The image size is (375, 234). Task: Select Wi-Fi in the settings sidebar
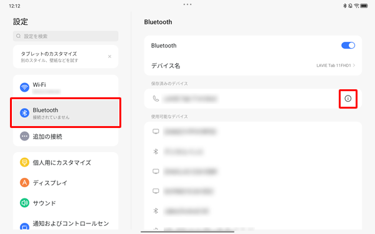point(66,87)
